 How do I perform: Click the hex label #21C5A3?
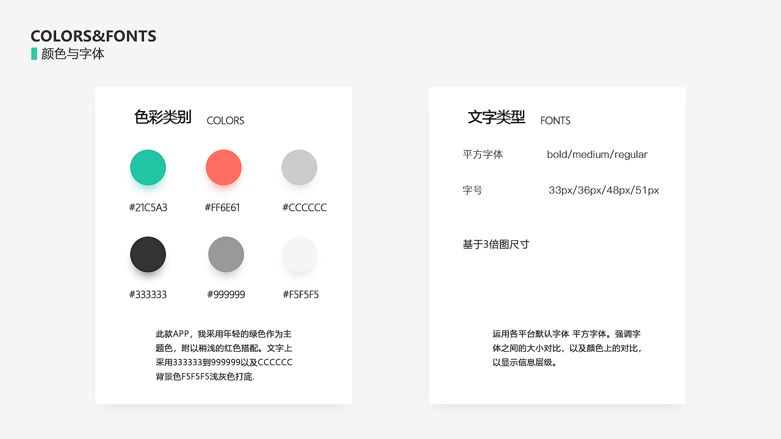(x=147, y=207)
